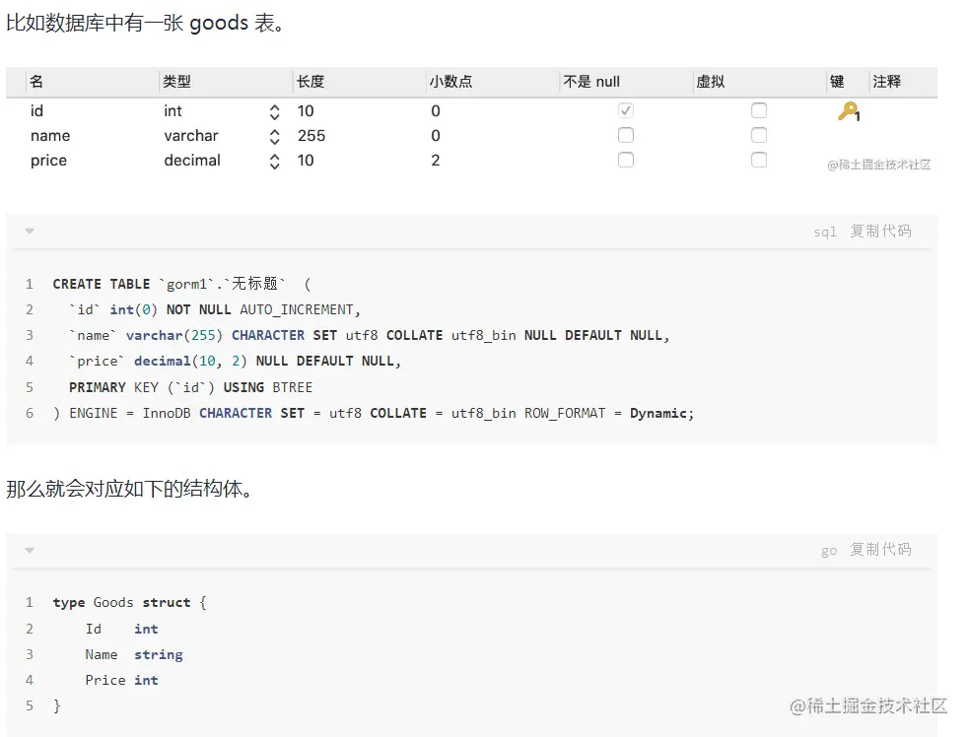Image resolution: width=969 pixels, height=737 pixels.
Task: Toggle the 不是 null checkbox for id
Action: [625, 110]
